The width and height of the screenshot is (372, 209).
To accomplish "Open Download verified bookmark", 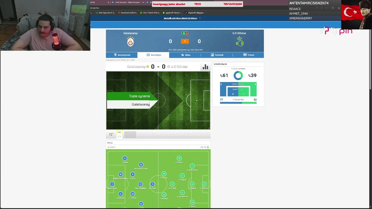I will 127,13.
